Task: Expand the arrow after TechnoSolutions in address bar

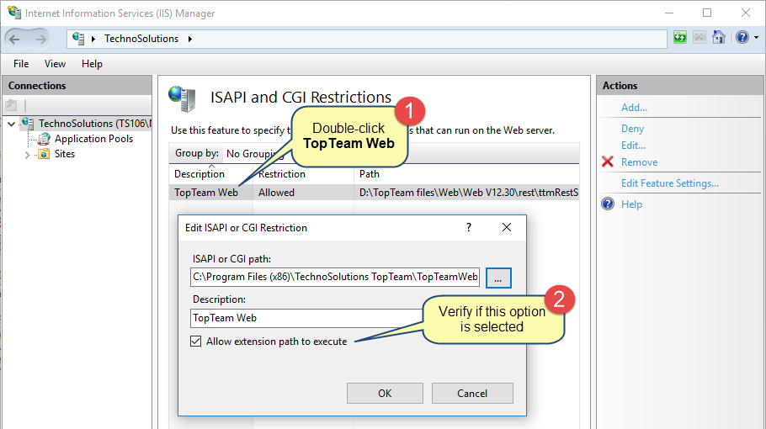Action: (x=190, y=39)
